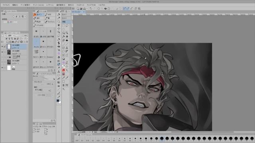Toggle Clip to layer below icon
The width and height of the screenshot is (255, 143).
[7, 39]
